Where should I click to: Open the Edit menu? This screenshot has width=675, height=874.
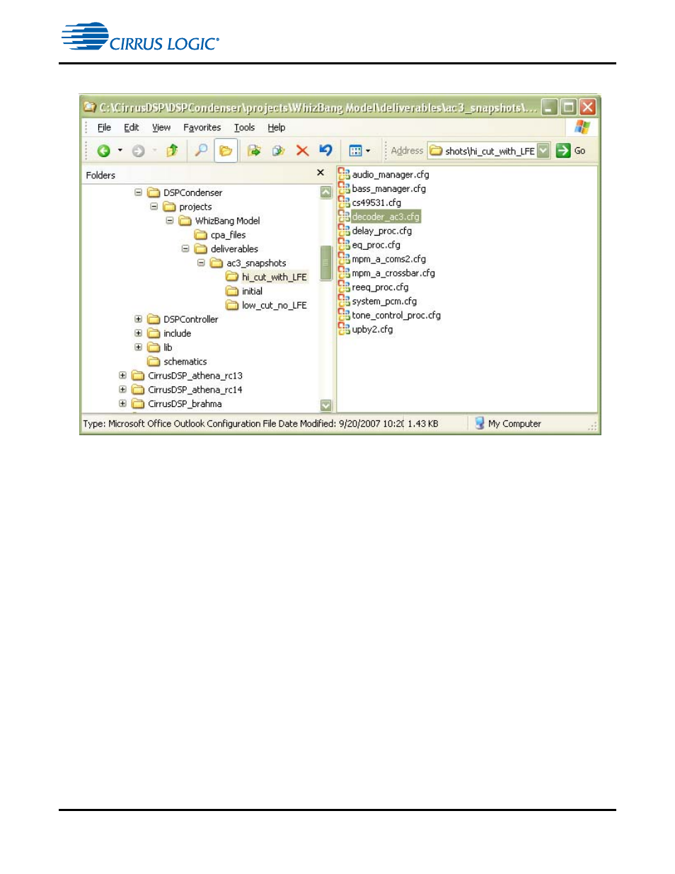click(x=132, y=127)
